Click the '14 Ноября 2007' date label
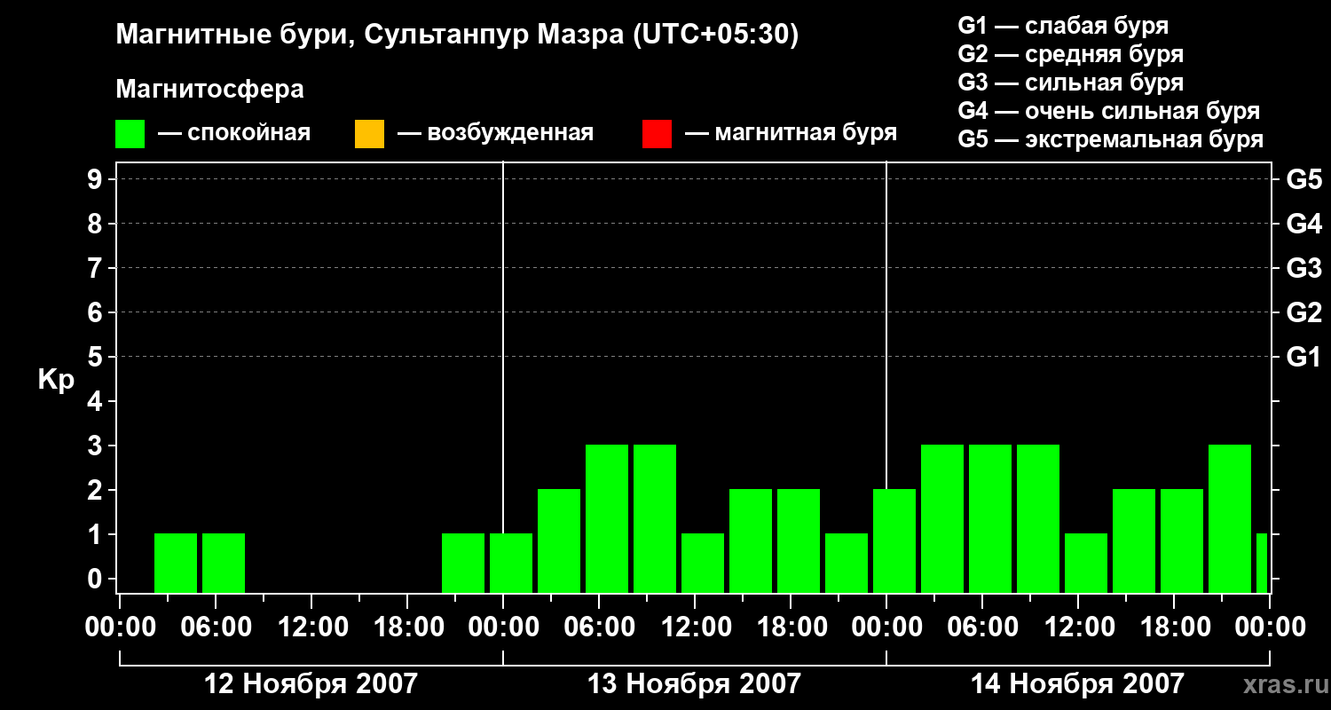Screen dimensions: 1331x710 (1077, 683)
